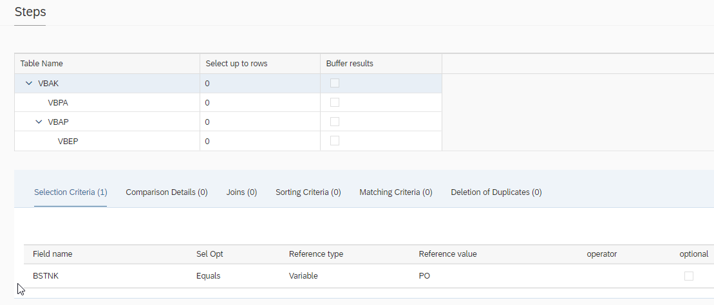
Task: Click the PO reference value cell
Action: coord(424,275)
